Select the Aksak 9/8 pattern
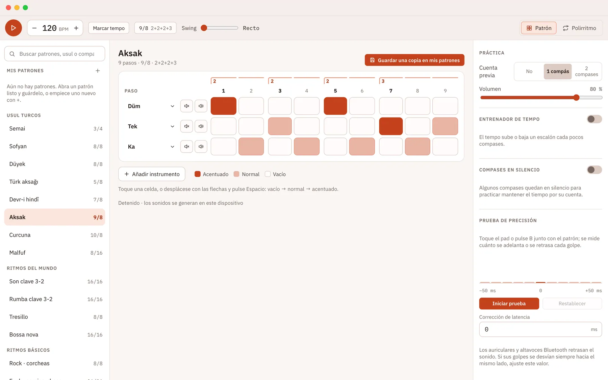The image size is (608, 380). pos(55,217)
